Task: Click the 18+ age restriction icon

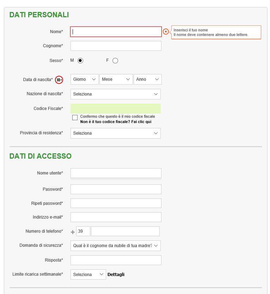Action: [59, 80]
